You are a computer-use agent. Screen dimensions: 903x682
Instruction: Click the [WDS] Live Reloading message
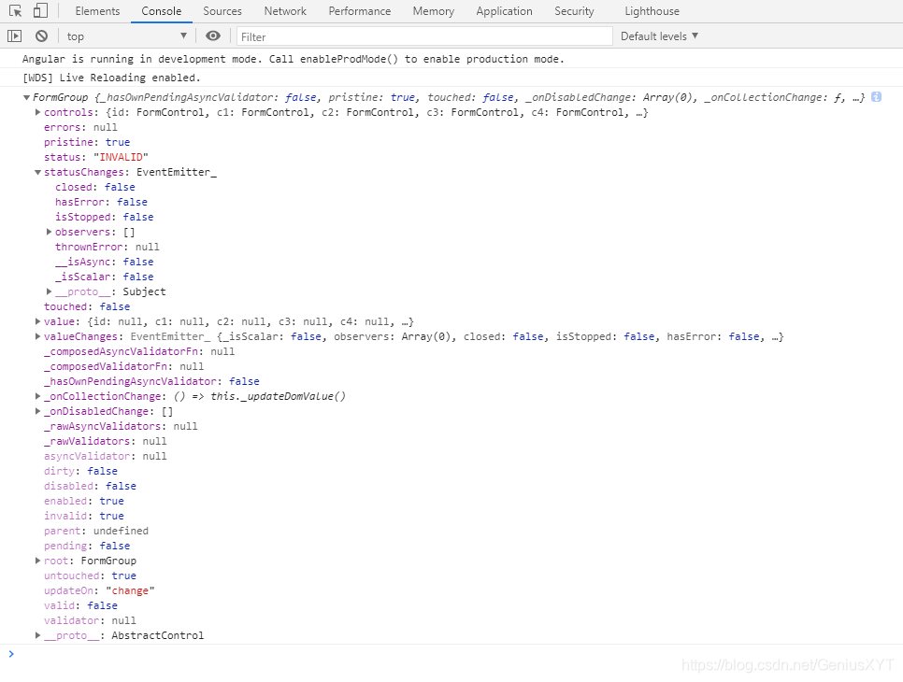point(111,78)
